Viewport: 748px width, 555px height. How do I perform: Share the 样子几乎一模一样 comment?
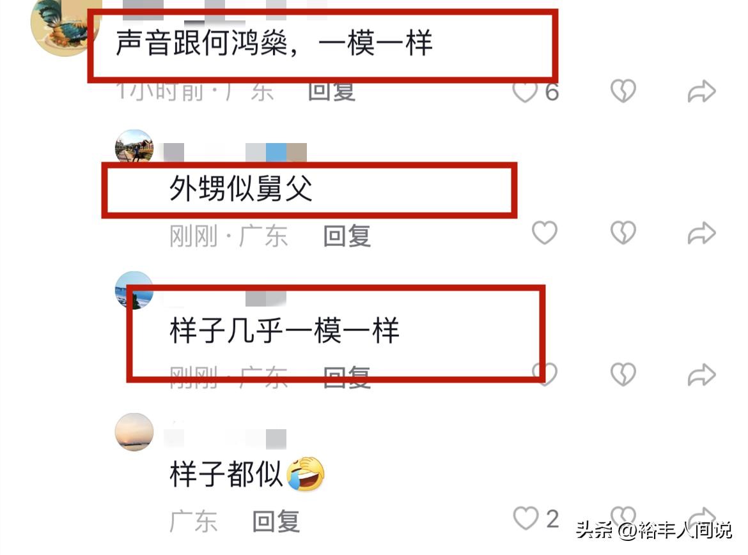coord(701,374)
